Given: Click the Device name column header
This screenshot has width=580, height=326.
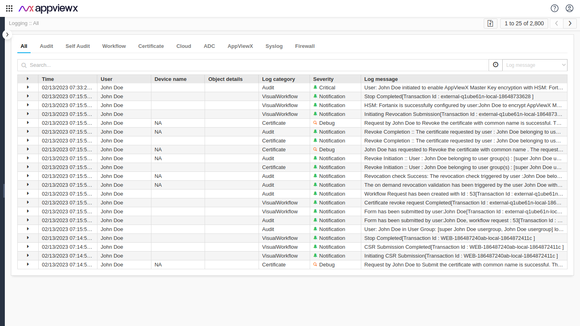Looking at the screenshot, I should [178, 79].
